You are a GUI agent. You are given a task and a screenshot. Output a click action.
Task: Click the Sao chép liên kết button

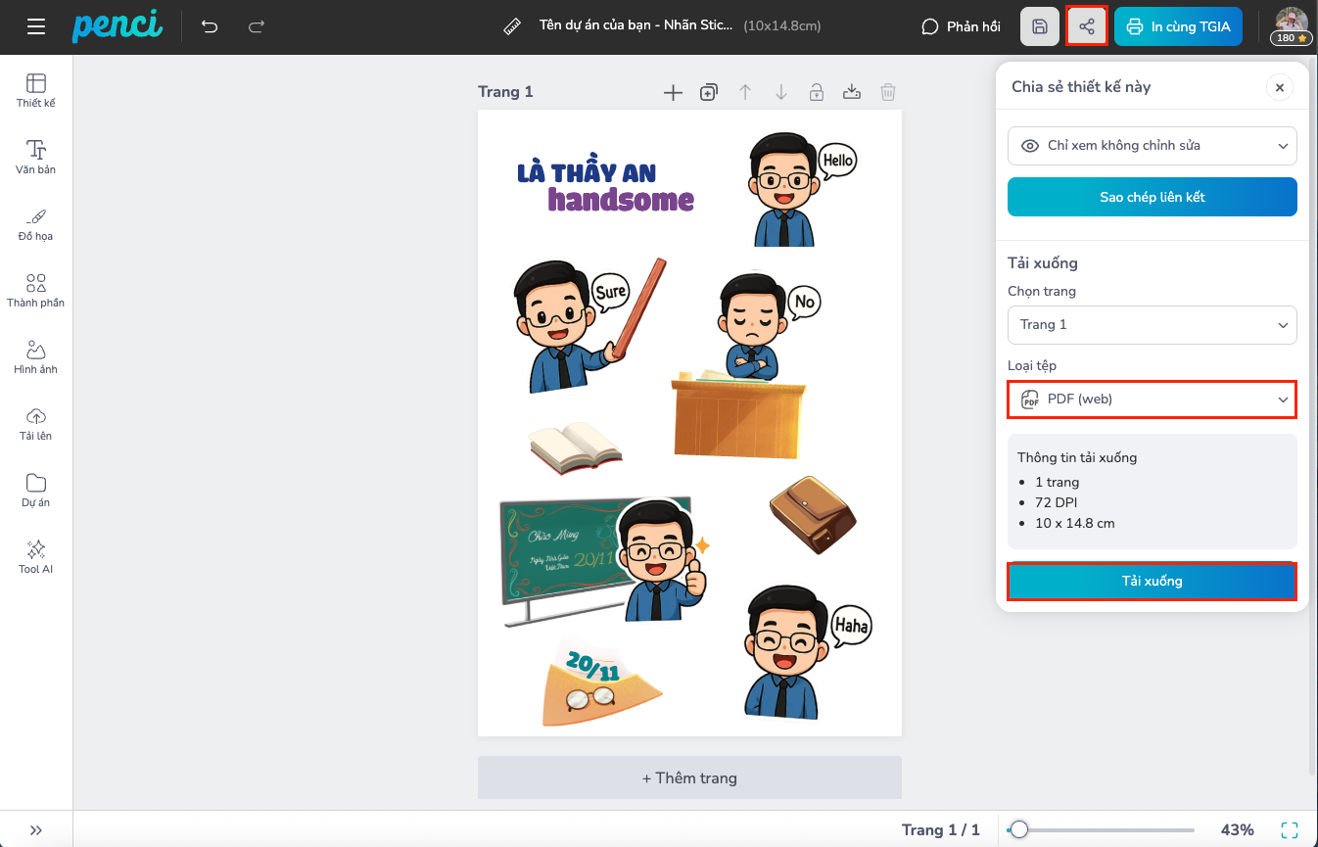(x=1152, y=197)
